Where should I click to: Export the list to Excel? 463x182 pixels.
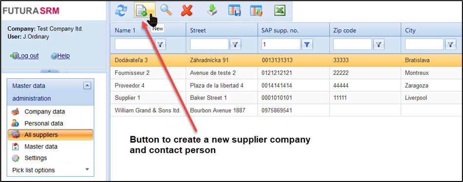click(x=280, y=11)
